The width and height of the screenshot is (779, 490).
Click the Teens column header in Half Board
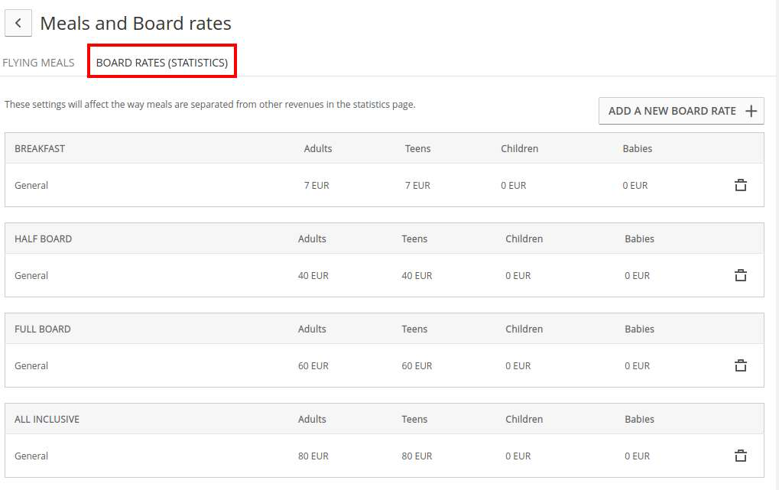414,239
